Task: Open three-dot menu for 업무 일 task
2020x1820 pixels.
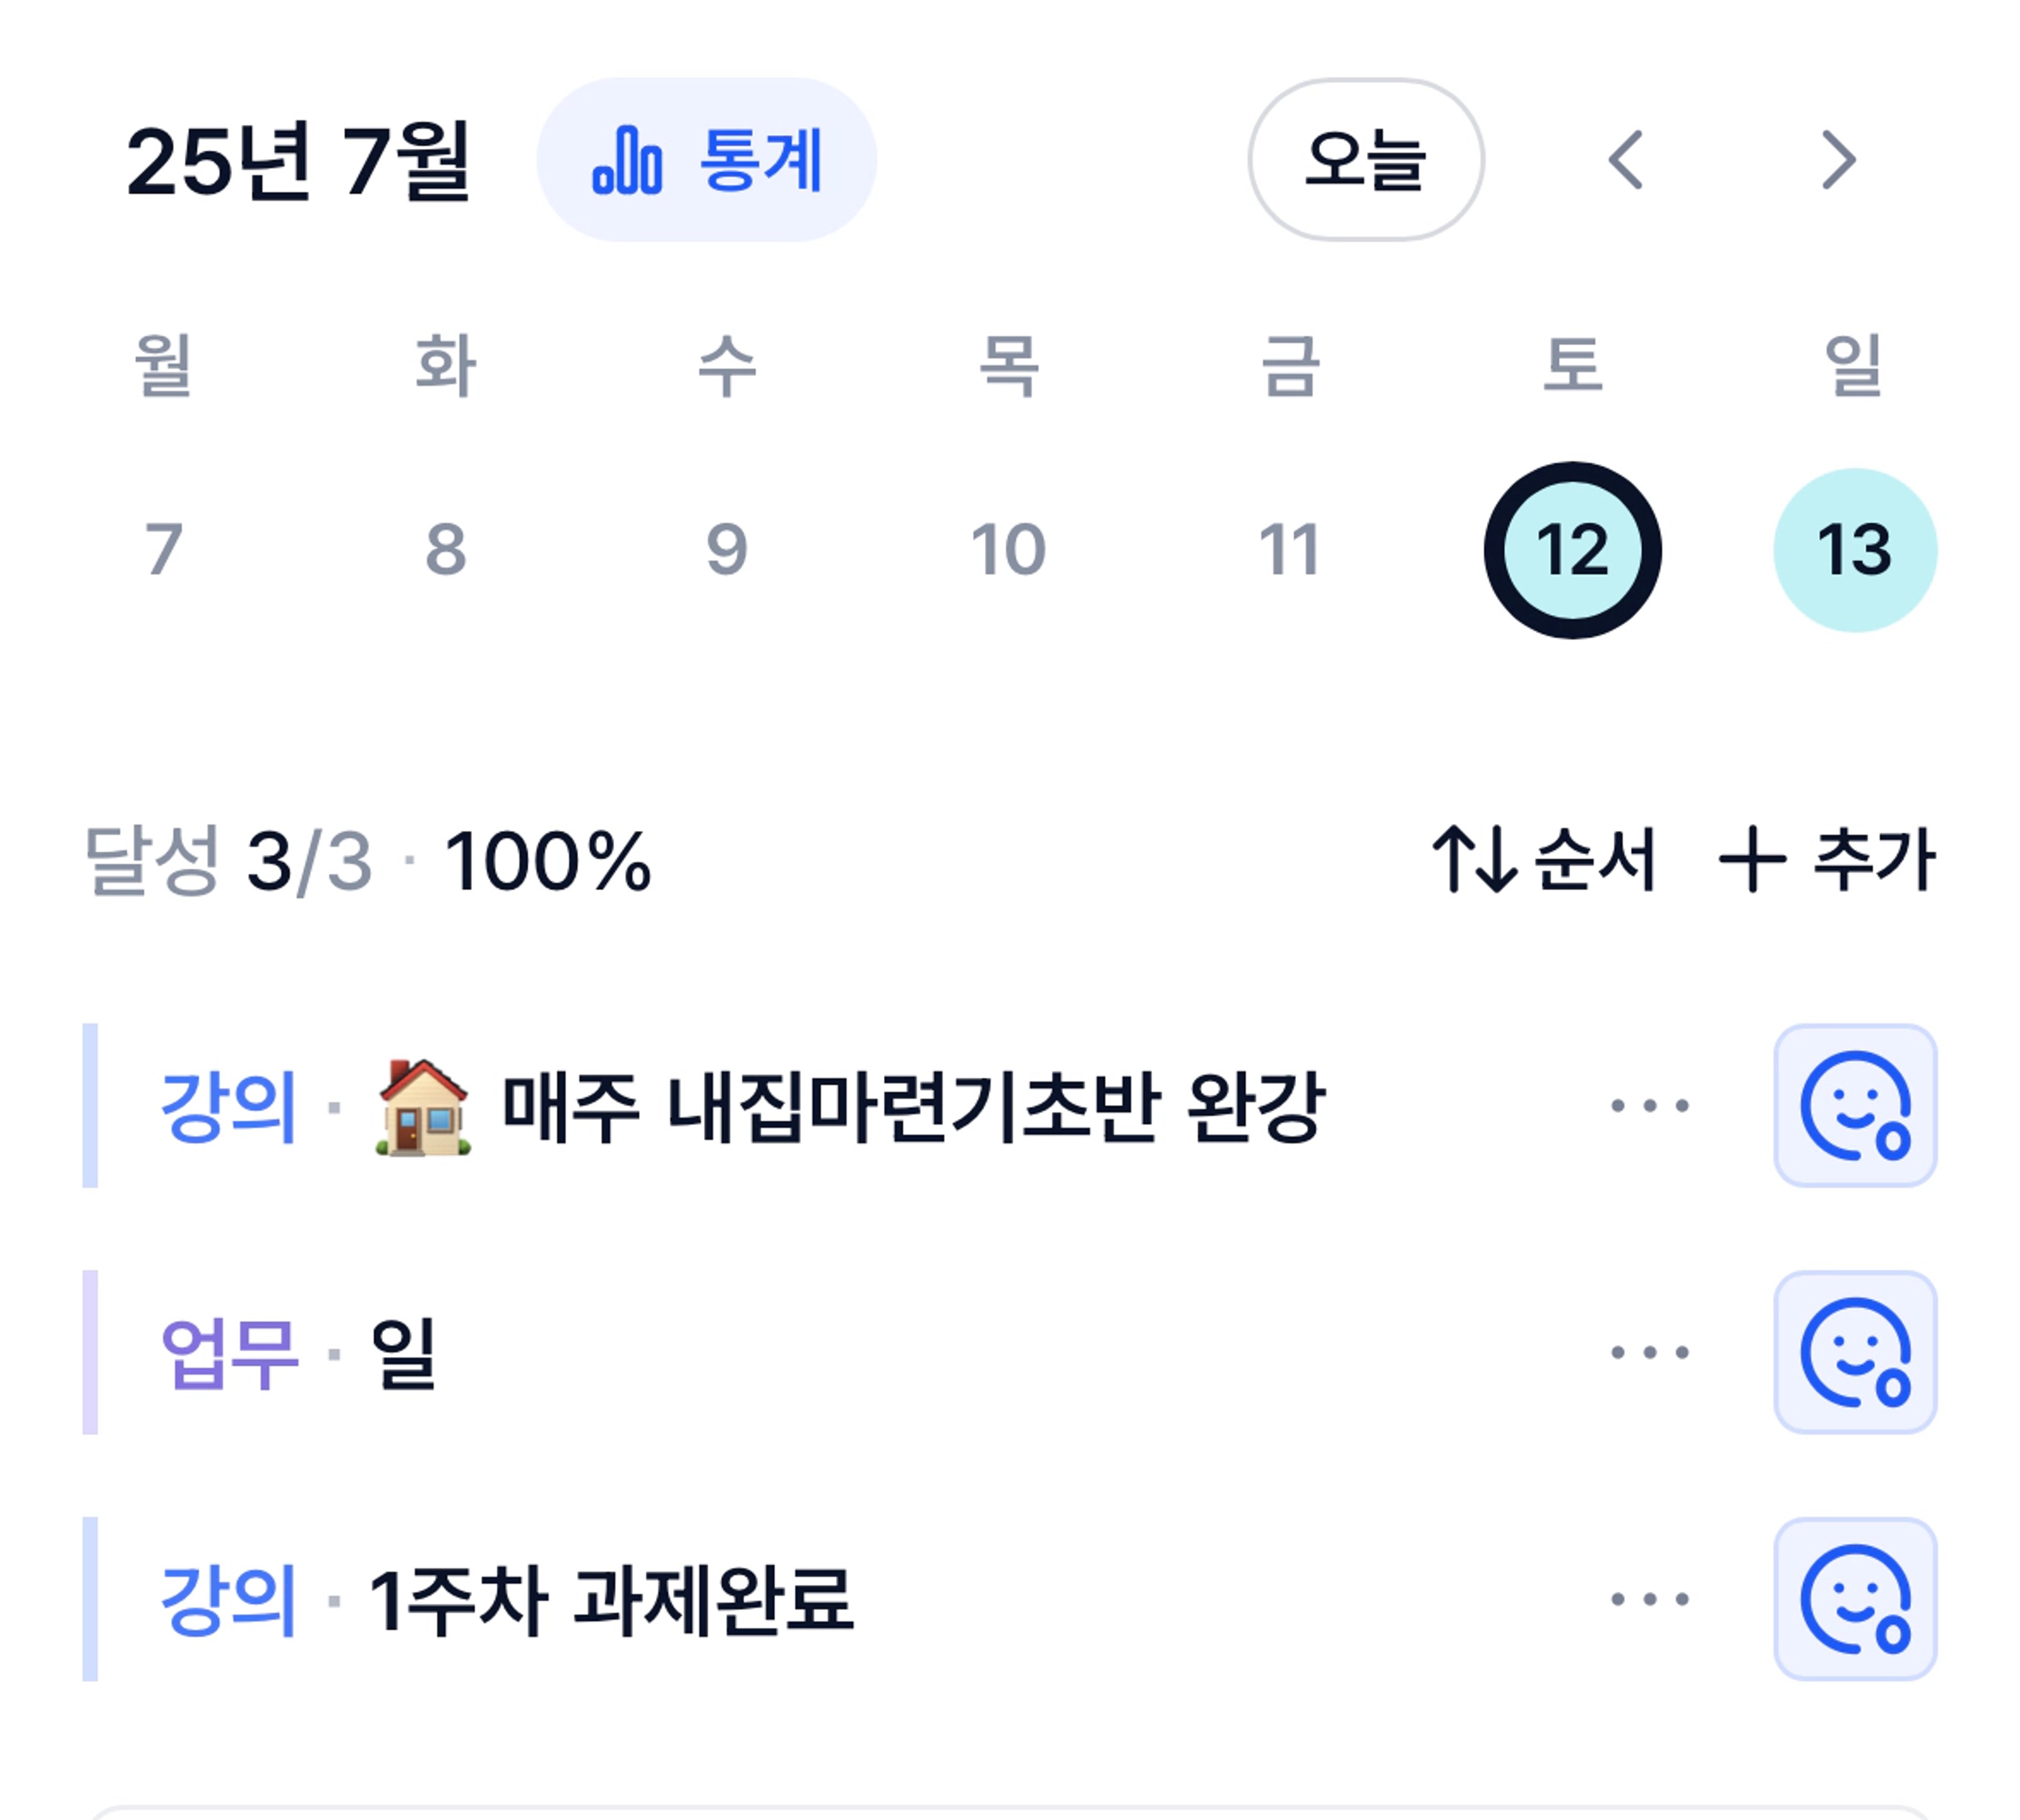Action: coord(1650,1352)
